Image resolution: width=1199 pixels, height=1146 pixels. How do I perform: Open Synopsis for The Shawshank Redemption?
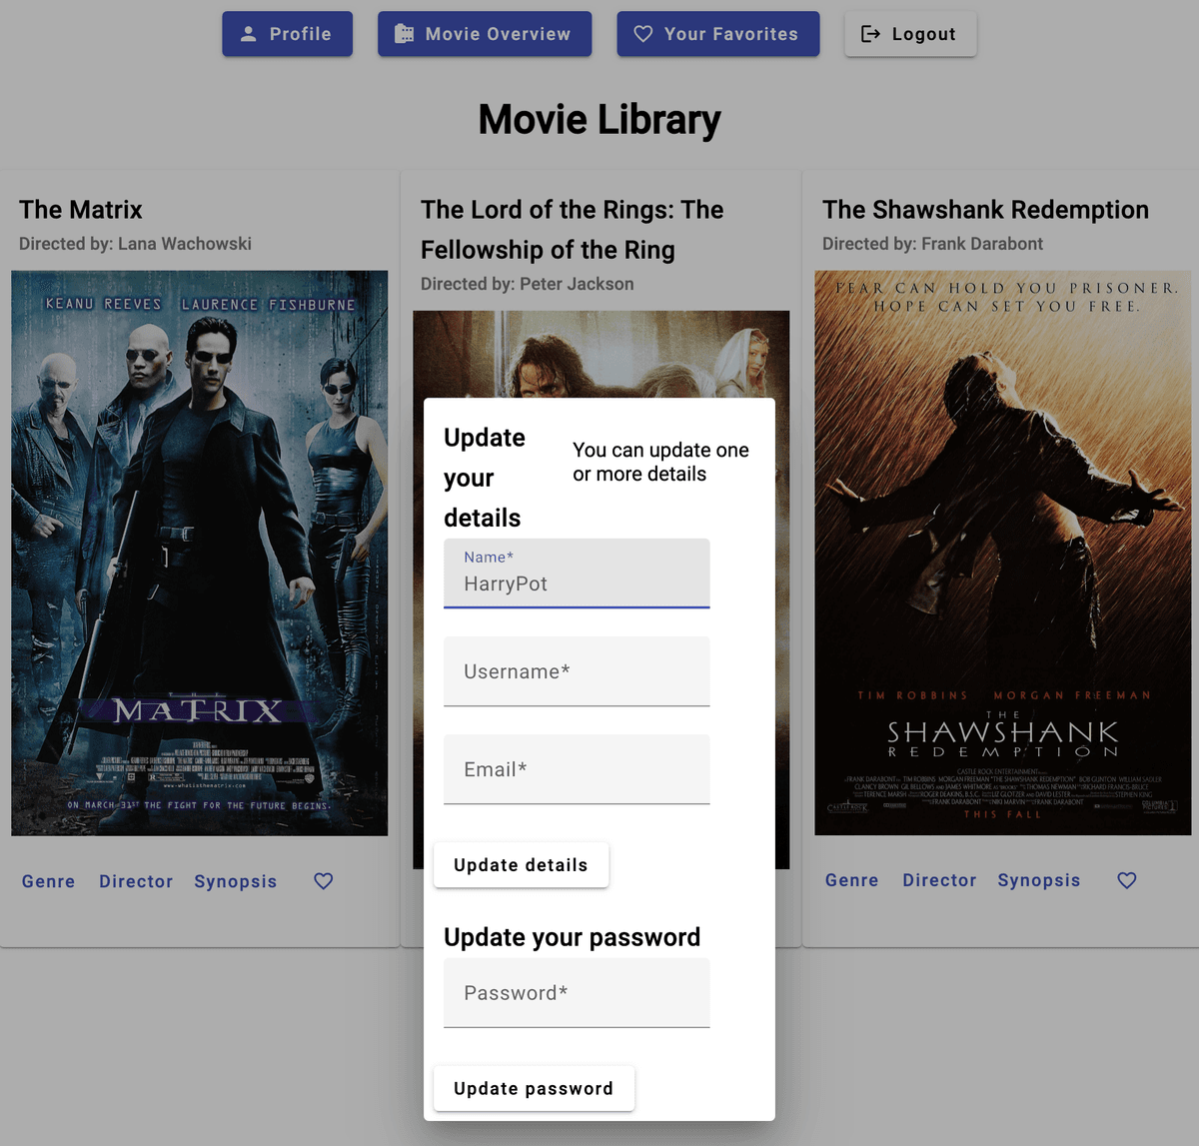pos(1039,880)
